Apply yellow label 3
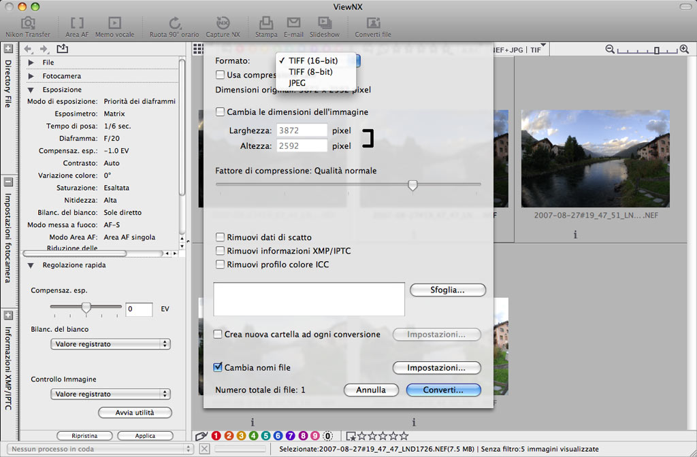The width and height of the screenshot is (697, 457). (x=242, y=436)
